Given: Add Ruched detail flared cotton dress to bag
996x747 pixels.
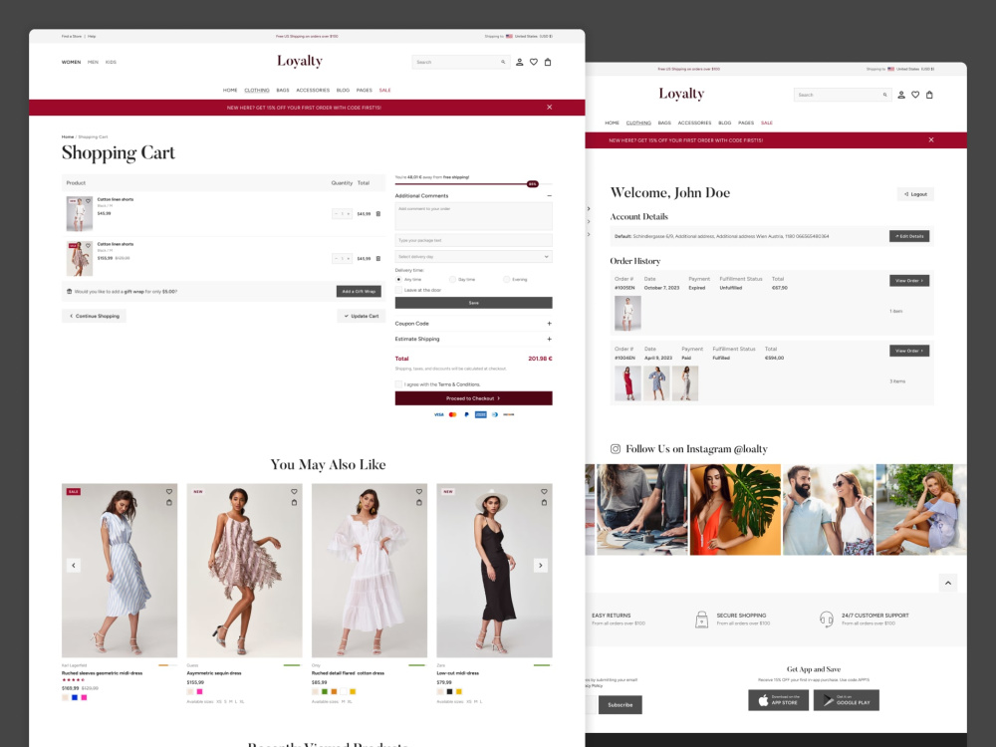Looking at the screenshot, I should (419, 502).
